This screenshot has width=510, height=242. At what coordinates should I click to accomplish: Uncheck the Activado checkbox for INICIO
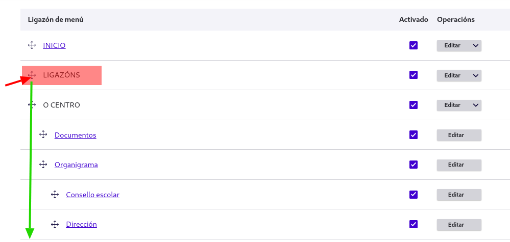tap(414, 45)
